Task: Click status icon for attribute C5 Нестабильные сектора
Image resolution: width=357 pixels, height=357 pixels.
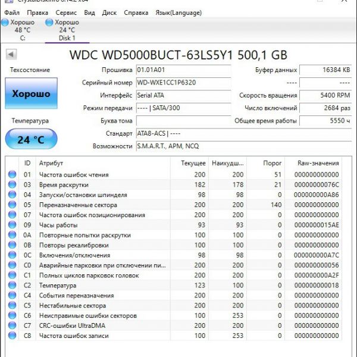Action: coord(12,305)
